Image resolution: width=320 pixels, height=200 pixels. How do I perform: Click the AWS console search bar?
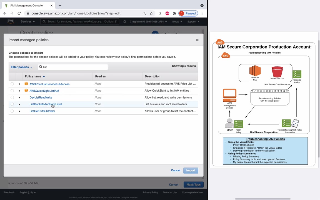click(80, 21)
